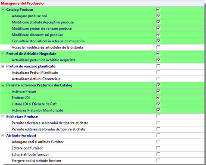Select 'Preturi de vanzare planificate' label
206x165 pixels.
tap(31, 66)
